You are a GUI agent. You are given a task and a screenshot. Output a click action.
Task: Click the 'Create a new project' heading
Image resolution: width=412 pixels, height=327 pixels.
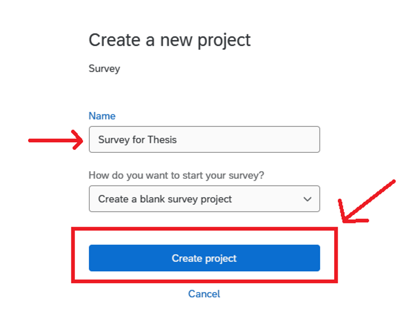[x=169, y=40]
